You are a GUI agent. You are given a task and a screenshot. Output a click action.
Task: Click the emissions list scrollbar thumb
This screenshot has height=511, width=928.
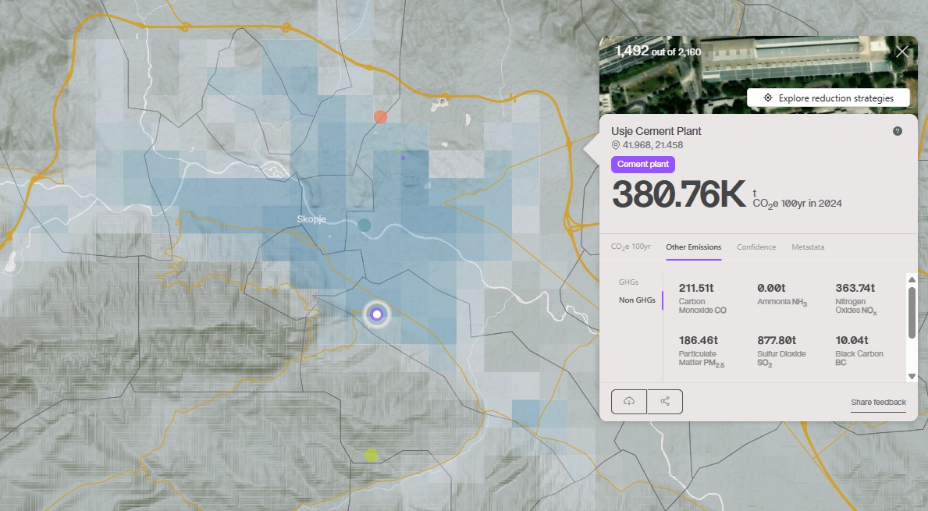[912, 312]
